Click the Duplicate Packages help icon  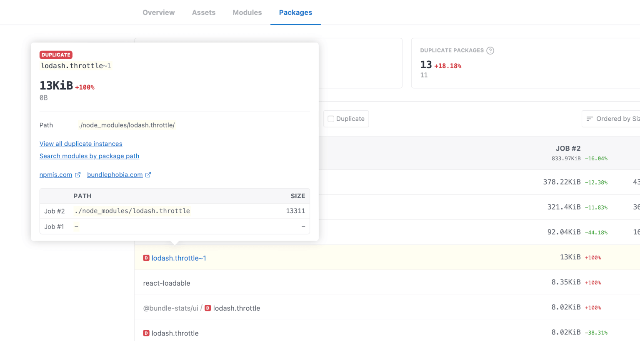pyautogui.click(x=490, y=50)
